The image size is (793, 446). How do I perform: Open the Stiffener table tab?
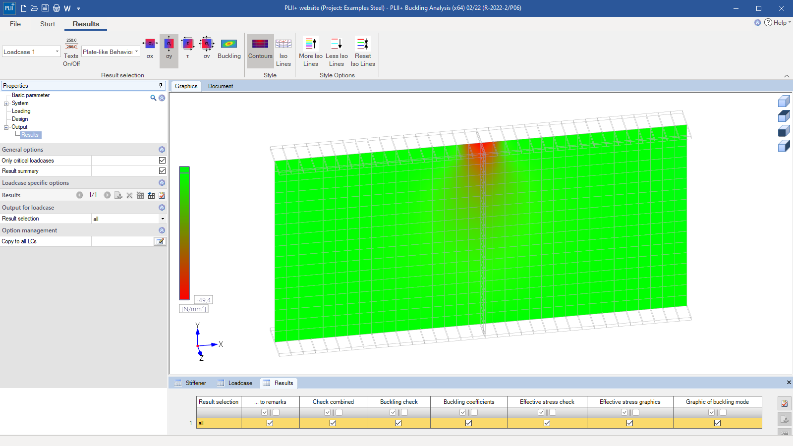(x=190, y=383)
